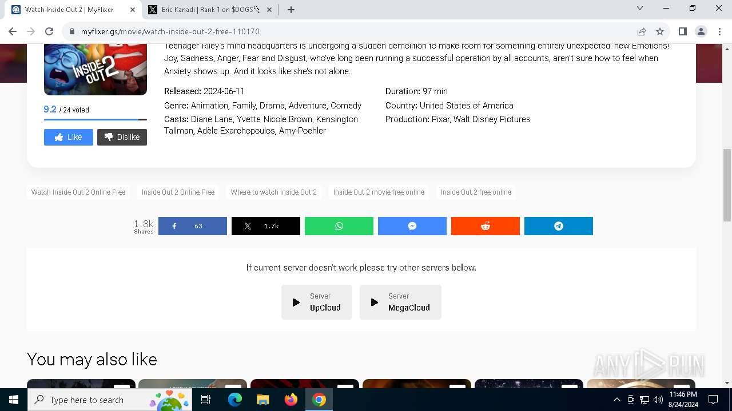Open Windows Start menu

tap(14, 400)
